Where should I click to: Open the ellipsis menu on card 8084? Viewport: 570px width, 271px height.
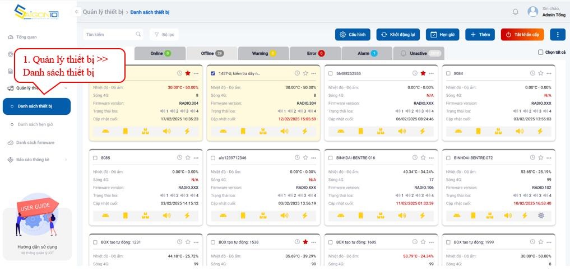tap(549, 73)
